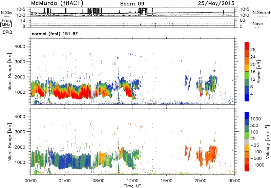Pick the bottom red Velocity colorbar segment
This screenshot has height=188, width=271.
pyautogui.click(x=247, y=168)
